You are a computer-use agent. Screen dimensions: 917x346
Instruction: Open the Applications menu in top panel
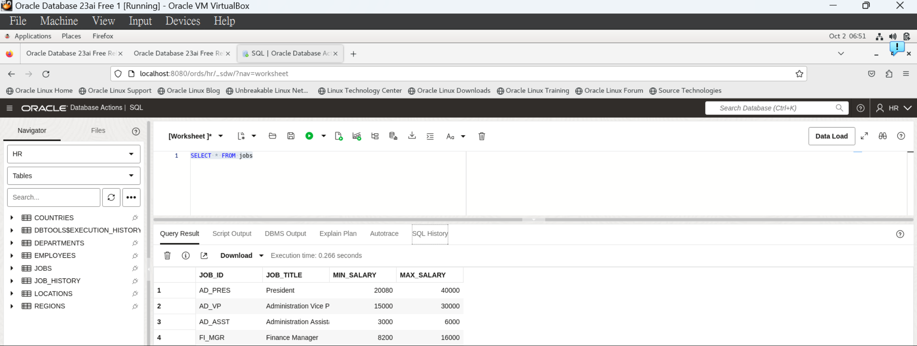pyautogui.click(x=33, y=36)
